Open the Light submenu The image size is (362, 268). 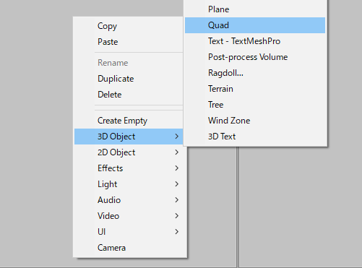(x=130, y=184)
